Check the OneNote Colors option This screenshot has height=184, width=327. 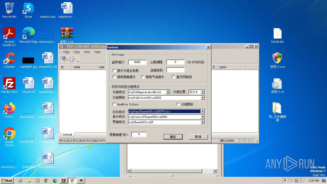point(114,104)
